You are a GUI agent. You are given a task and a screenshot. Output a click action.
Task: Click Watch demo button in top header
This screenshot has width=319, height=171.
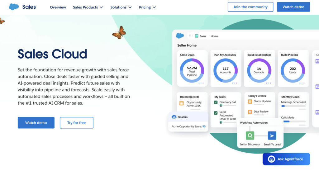293,7
